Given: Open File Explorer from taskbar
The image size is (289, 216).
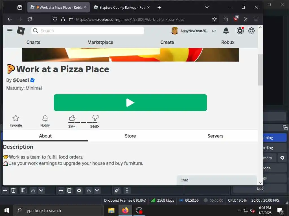Looking at the screenshot, I should pyautogui.click(x=111, y=210).
